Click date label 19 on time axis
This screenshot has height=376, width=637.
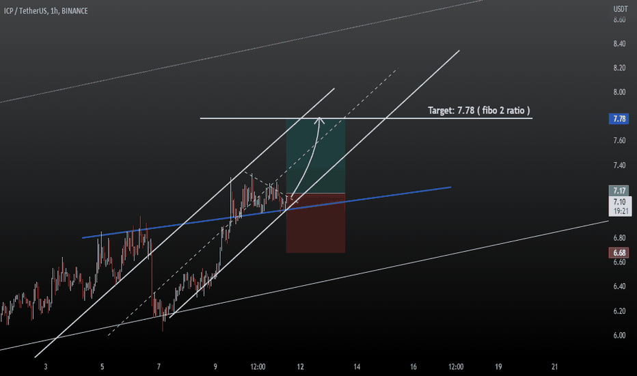pyautogui.click(x=498, y=366)
